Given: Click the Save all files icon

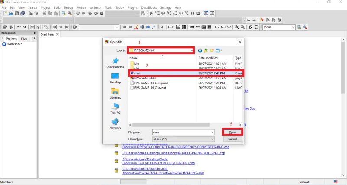Looking at the screenshot, I should pos(23,13).
